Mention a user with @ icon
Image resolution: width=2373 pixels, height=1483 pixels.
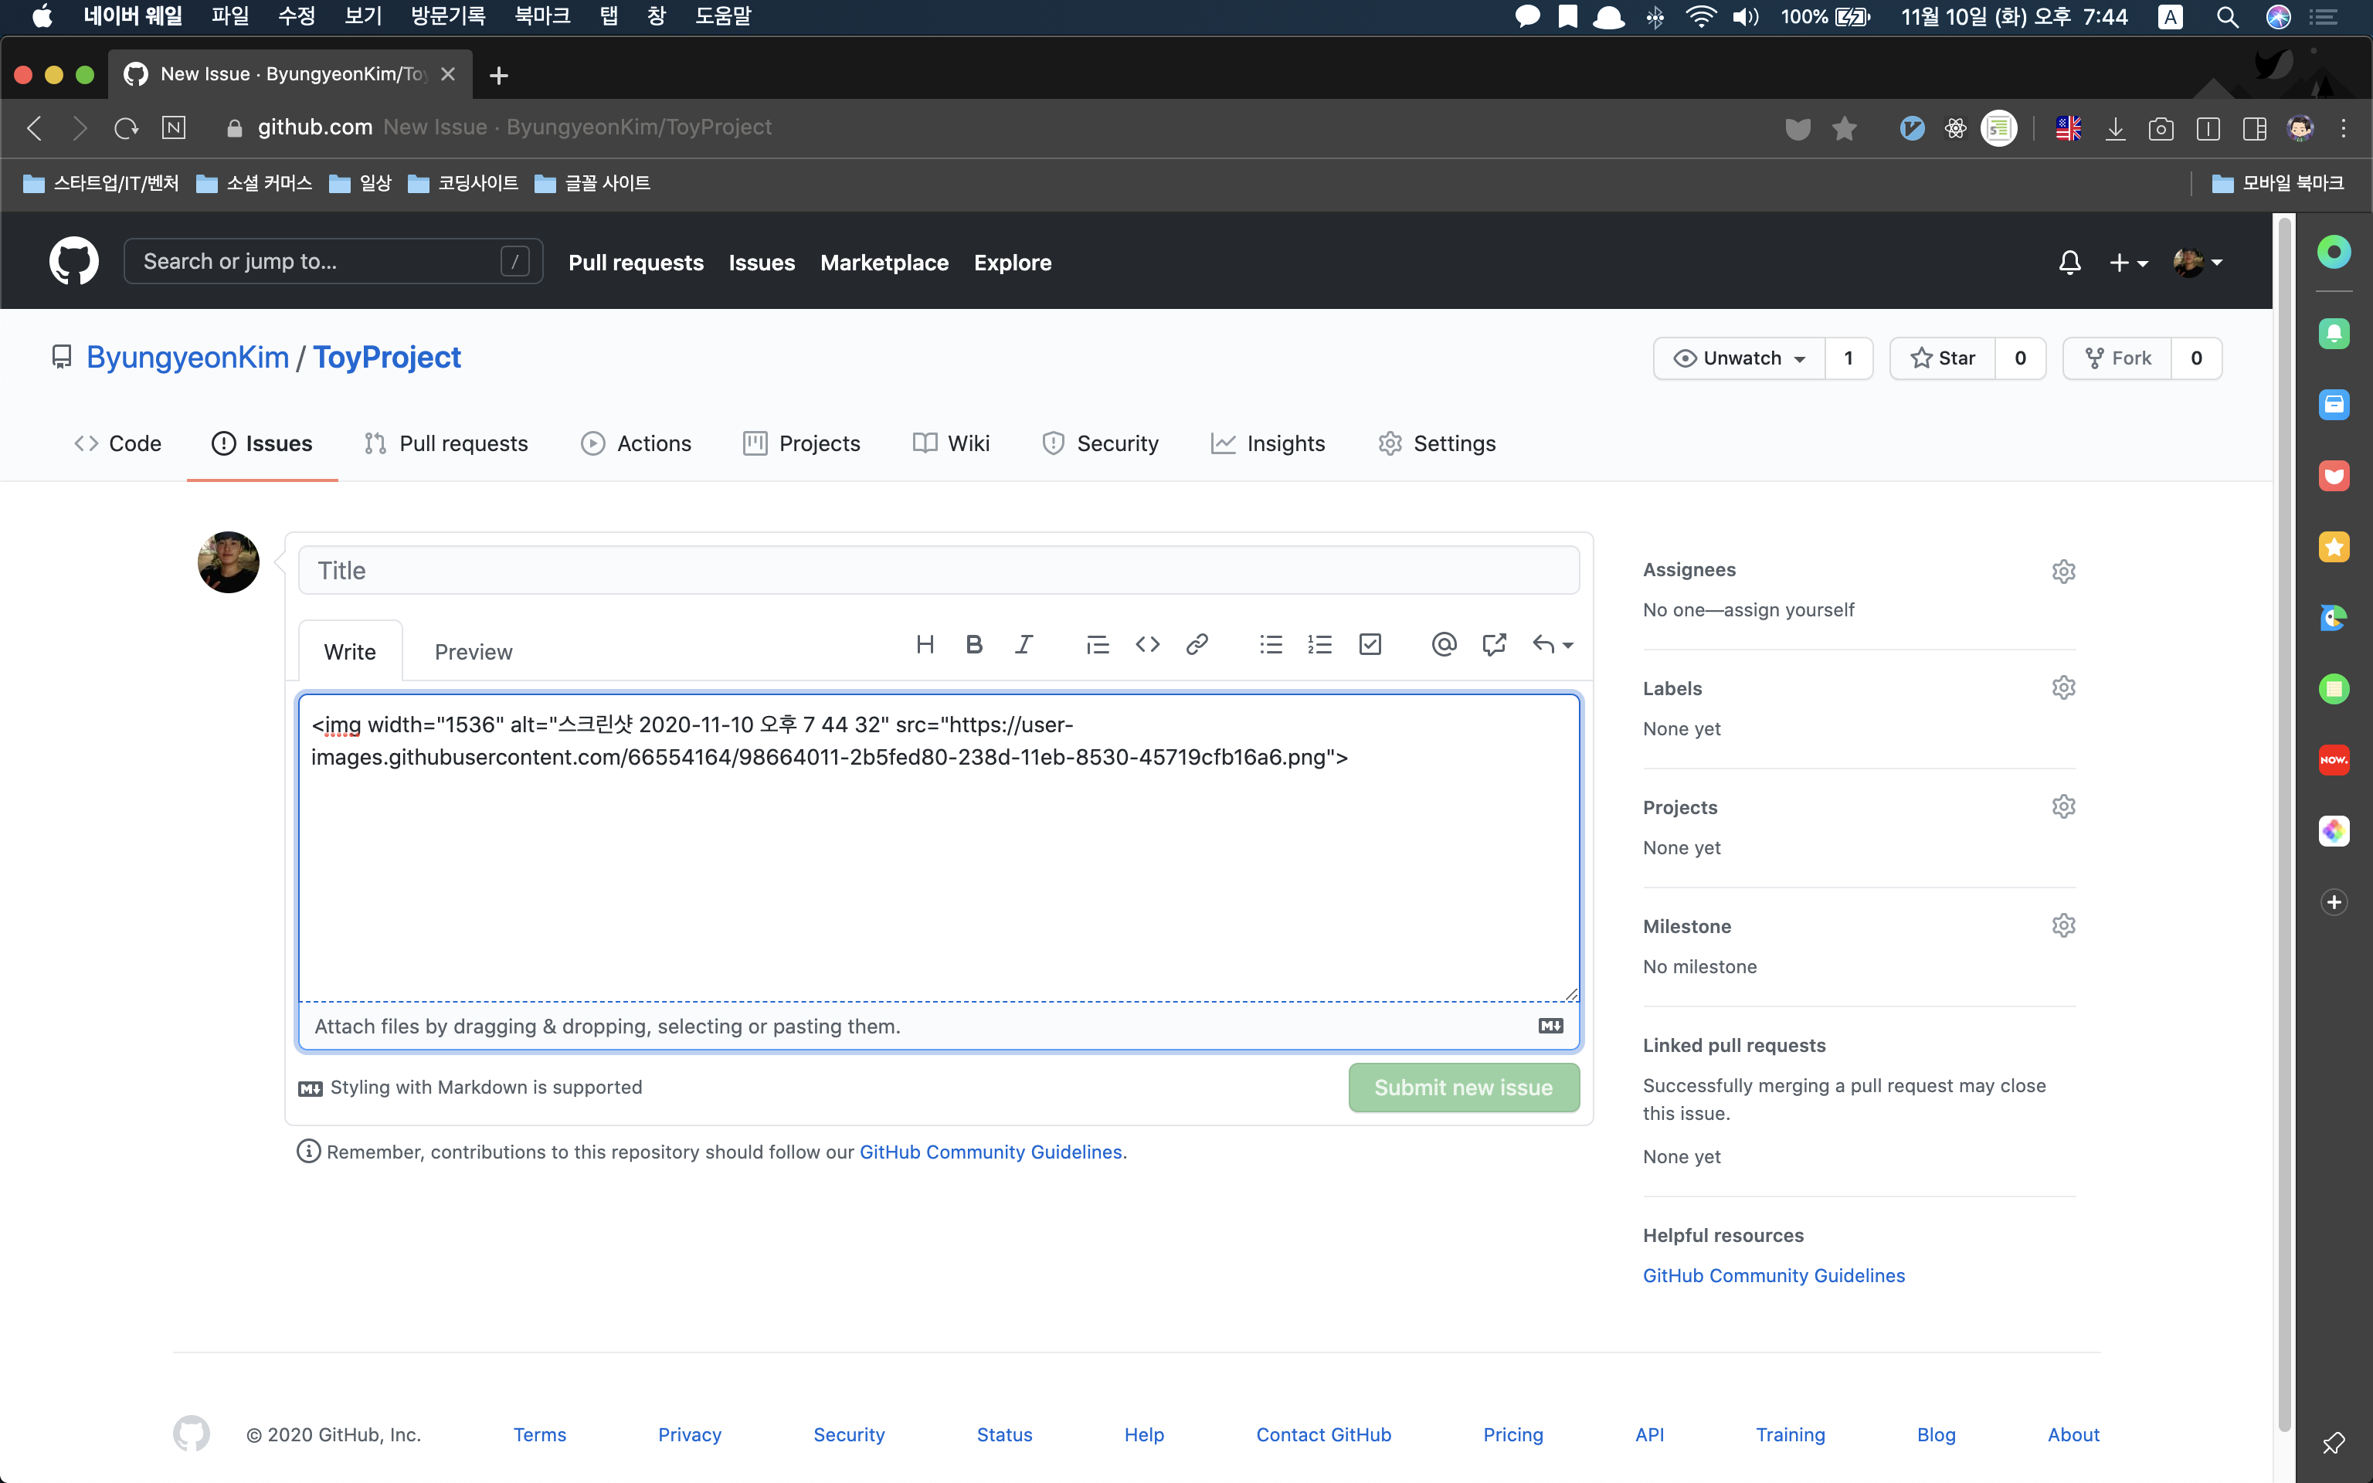click(x=1444, y=644)
